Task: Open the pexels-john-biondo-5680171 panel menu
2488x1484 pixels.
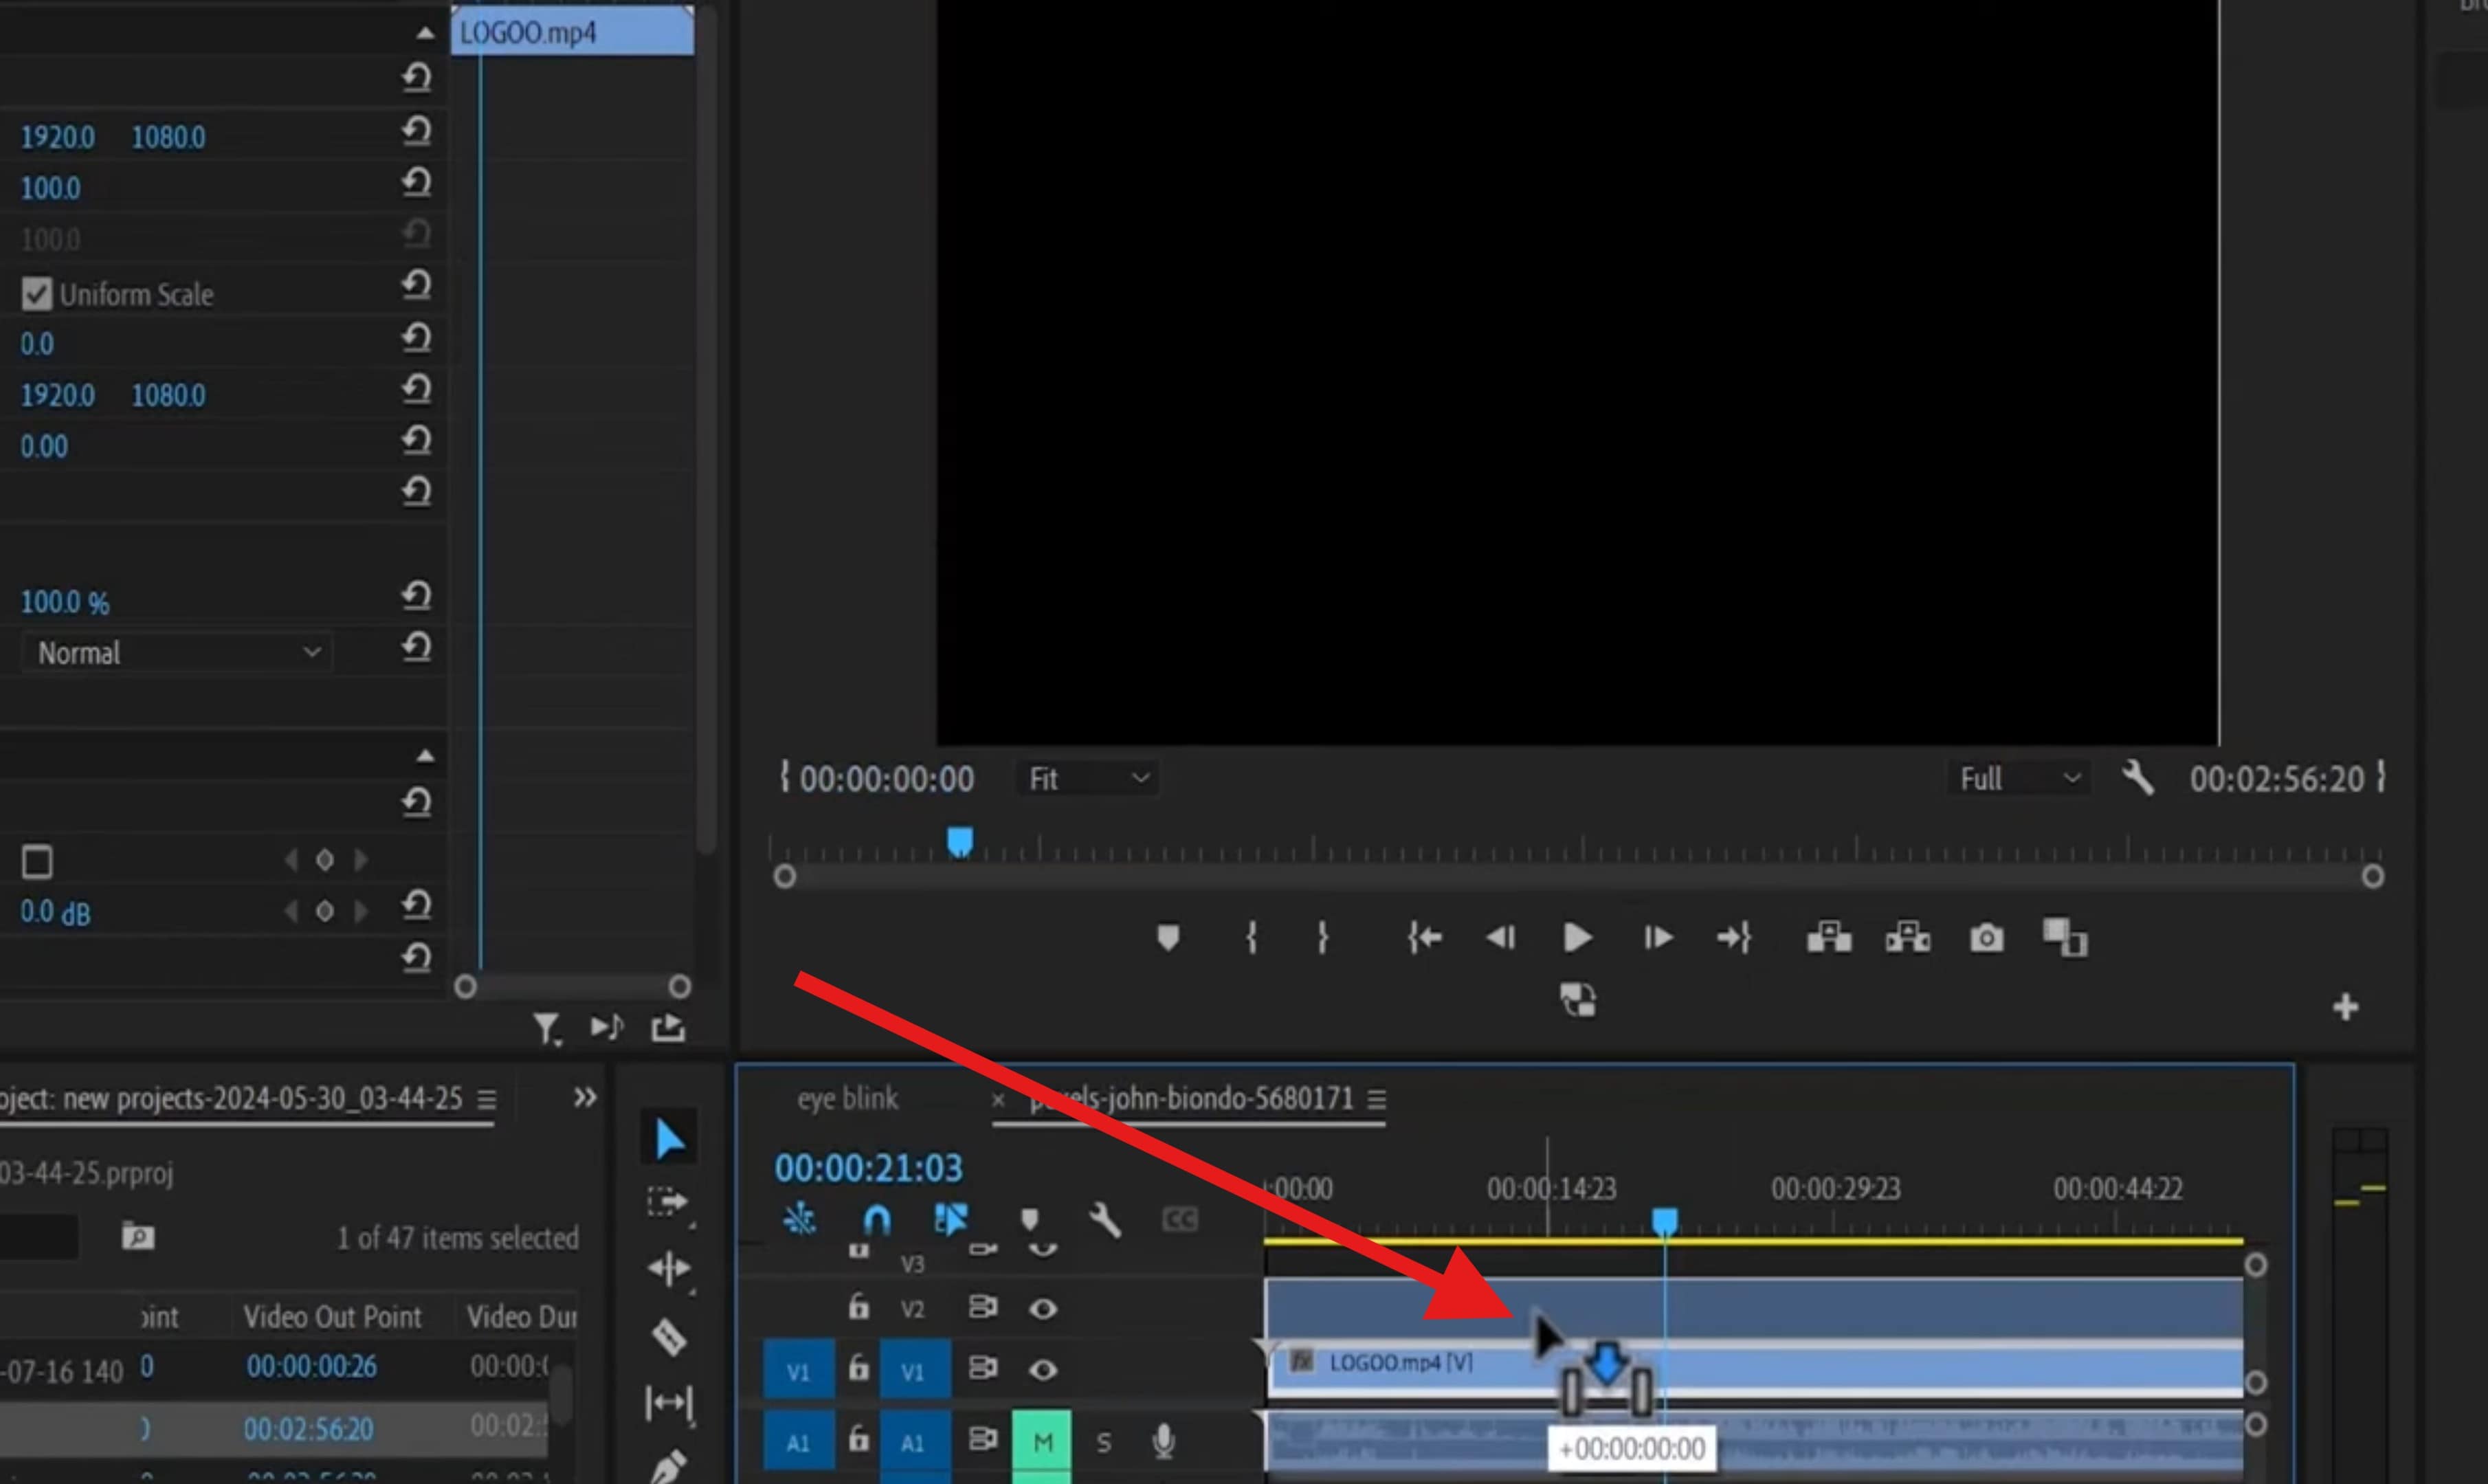Action: coord(1379,1098)
